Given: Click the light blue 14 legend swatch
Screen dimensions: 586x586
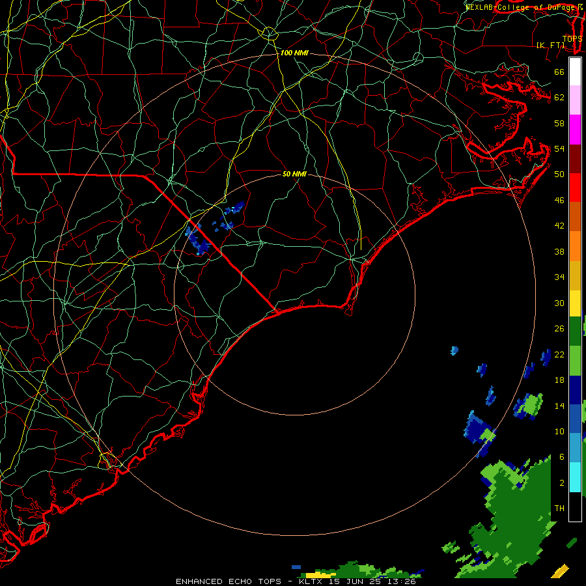Looking at the screenshot, I should [575, 447].
